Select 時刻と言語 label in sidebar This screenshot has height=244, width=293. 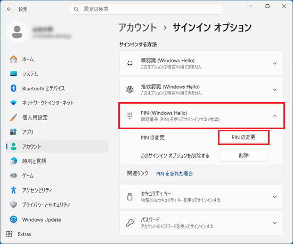(34, 161)
